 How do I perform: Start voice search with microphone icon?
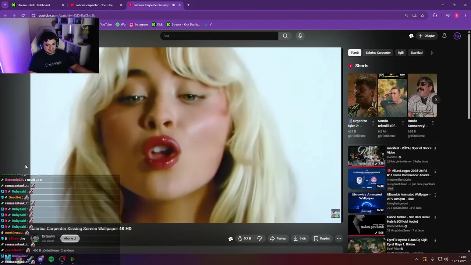[300, 36]
